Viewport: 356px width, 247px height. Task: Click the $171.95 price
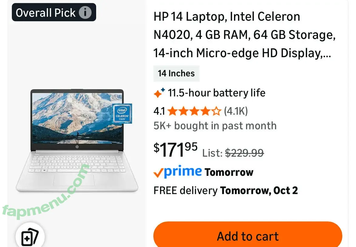tap(176, 150)
